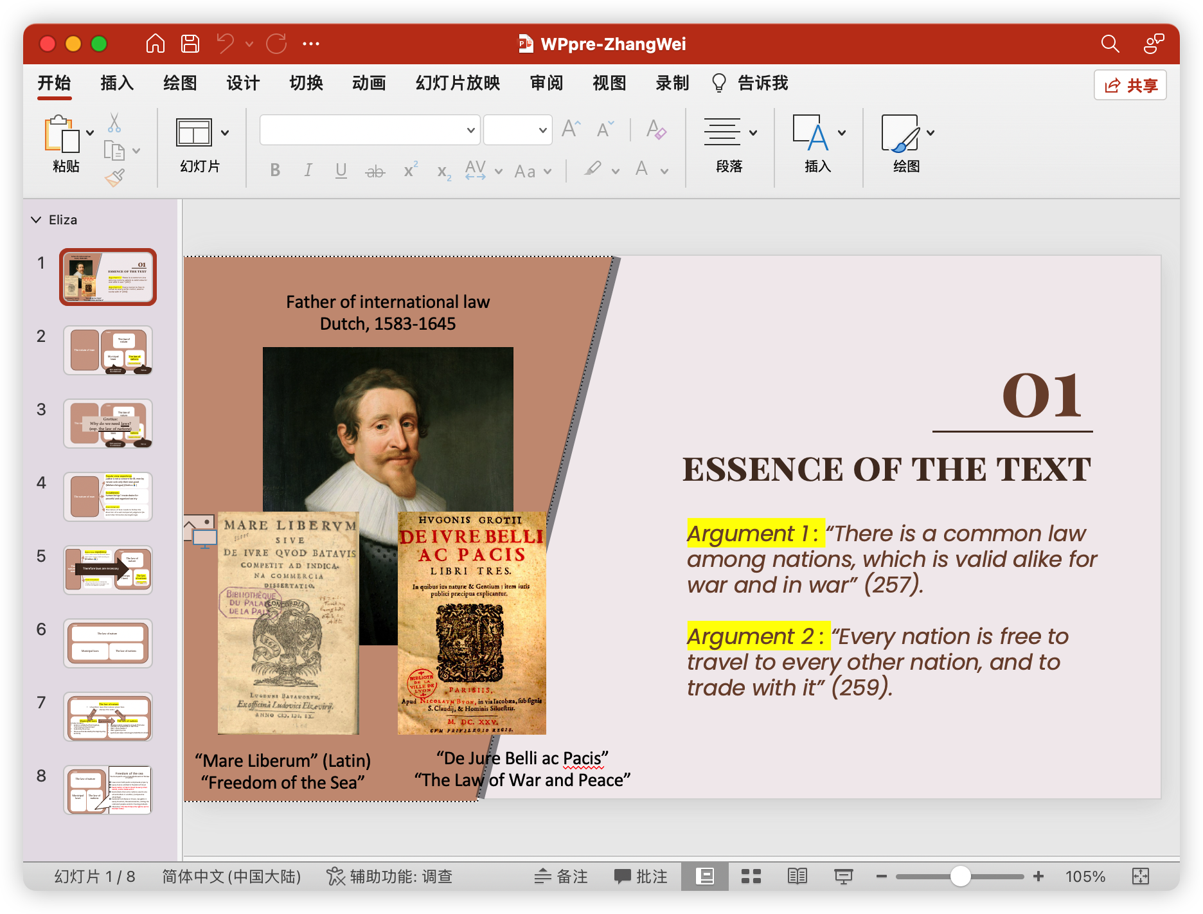Zoom out with the minus button
The height and width of the screenshot is (914, 1203).
882,876
